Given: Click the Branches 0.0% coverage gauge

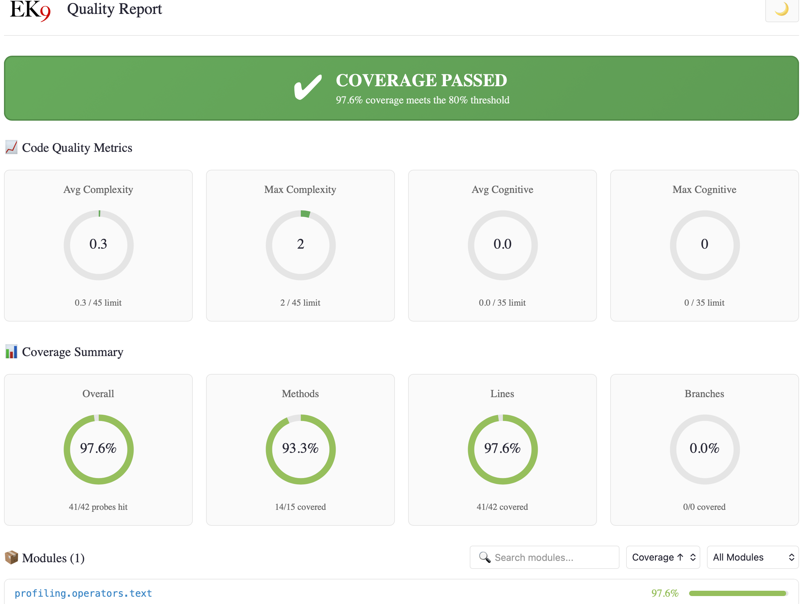Looking at the screenshot, I should (x=704, y=449).
